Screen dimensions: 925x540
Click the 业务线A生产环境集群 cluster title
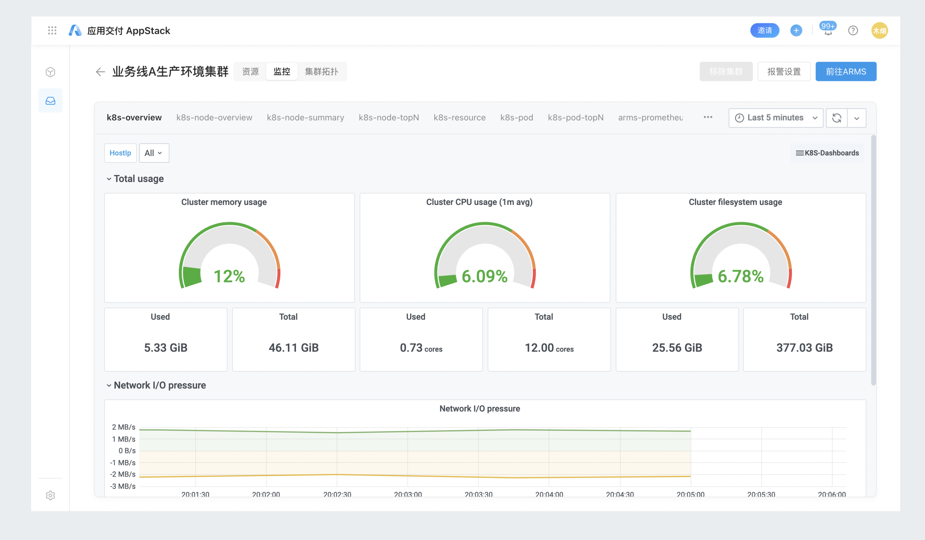pyautogui.click(x=170, y=71)
